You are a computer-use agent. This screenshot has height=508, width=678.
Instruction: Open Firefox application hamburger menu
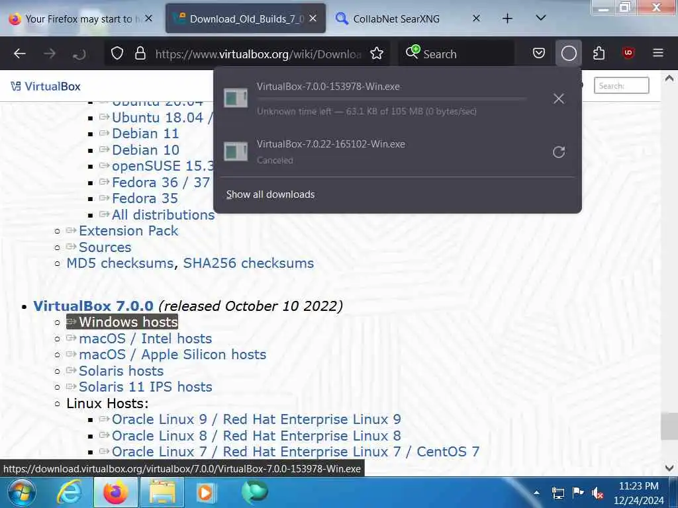click(658, 53)
